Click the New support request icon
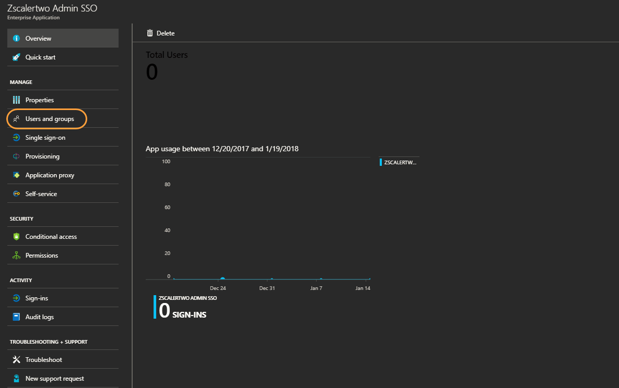Viewport: 619px width, 388px height. click(x=17, y=378)
